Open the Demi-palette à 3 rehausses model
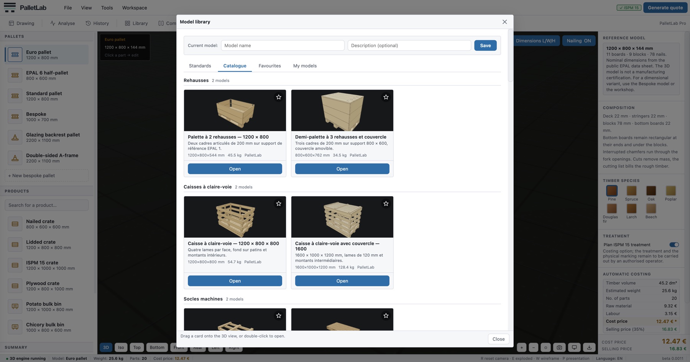Image resolution: width=690 pixels, height=362 pixels. (342, 169)
